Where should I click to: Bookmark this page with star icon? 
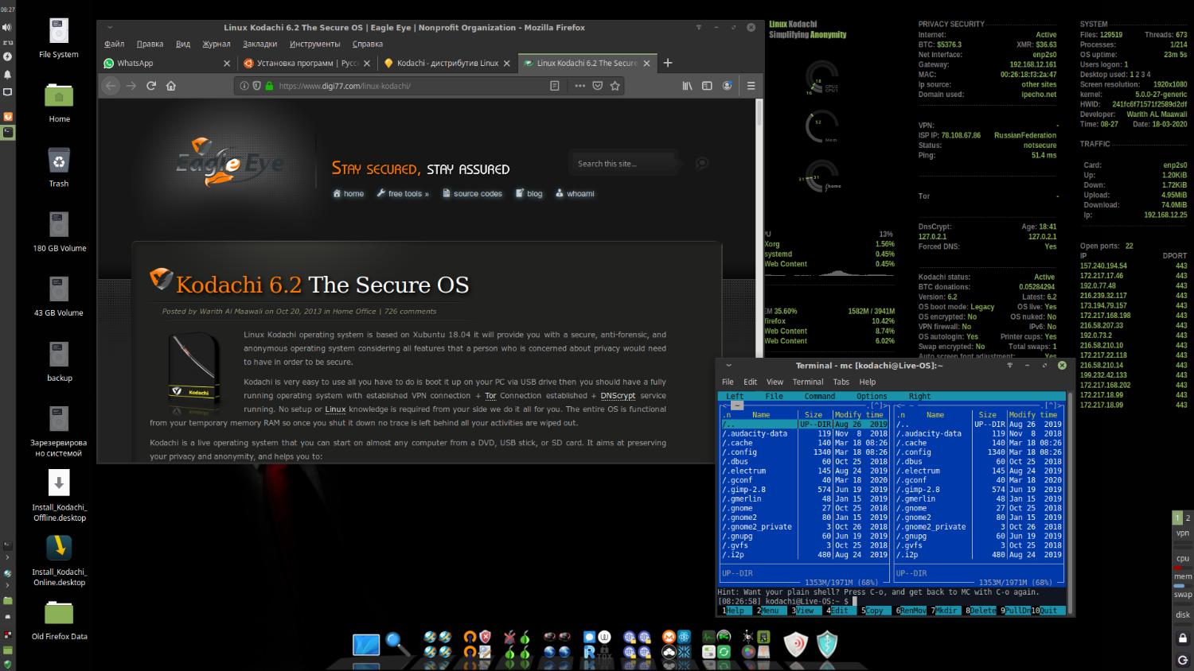point(615,86)
